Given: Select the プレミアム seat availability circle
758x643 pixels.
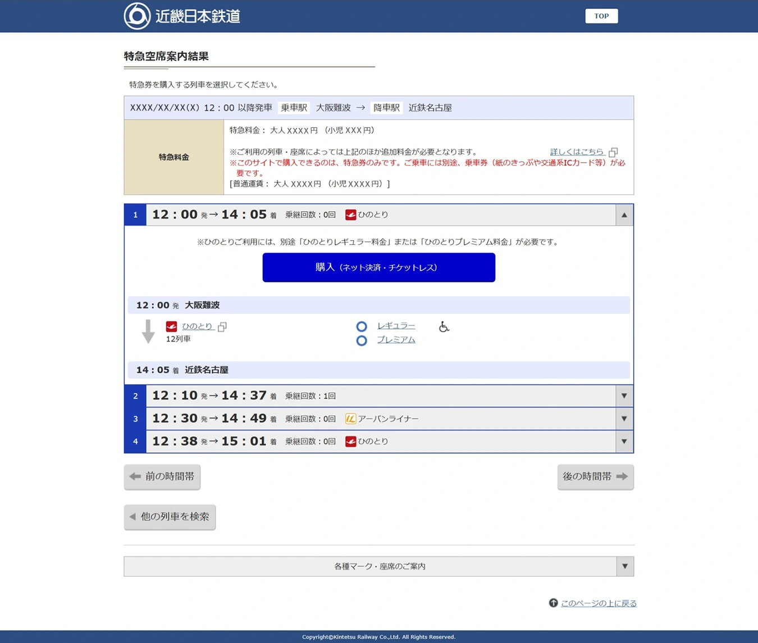Looking at the screenshot, I should pos(362,341).
